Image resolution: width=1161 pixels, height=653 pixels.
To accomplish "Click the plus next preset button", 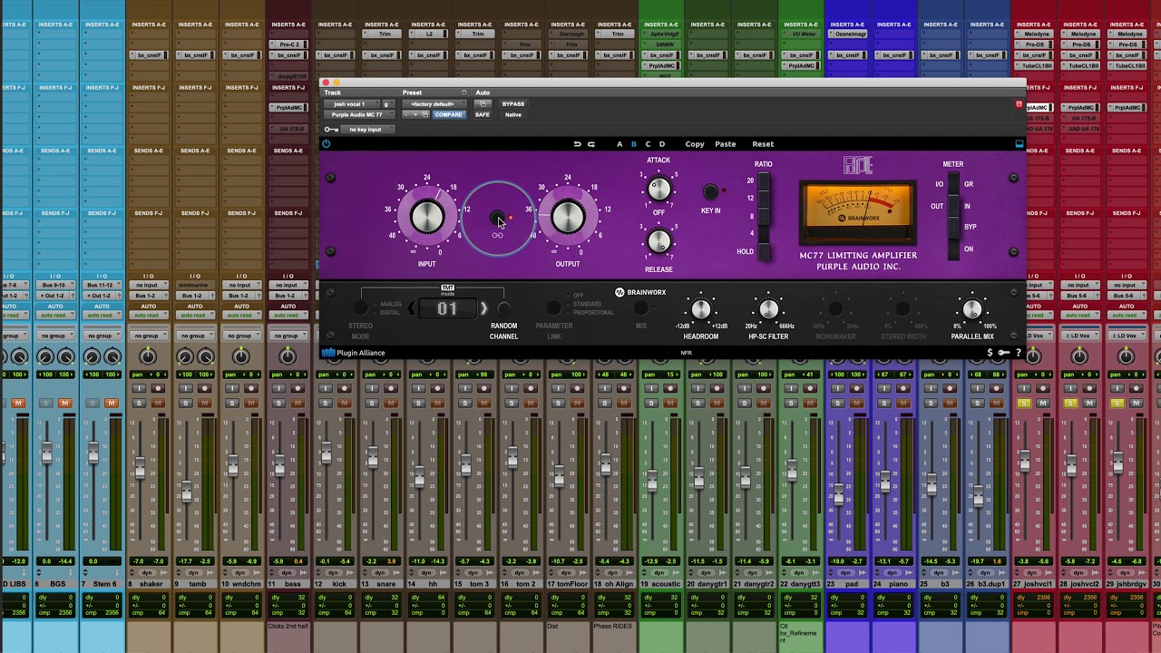I will pos(416,114).
